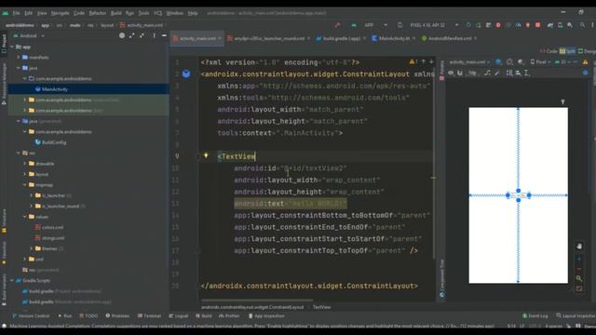Image resolution: width=596 pixels, height=335 pixels.
Task: Collapse the app module tree node
Action: (12, 47)
